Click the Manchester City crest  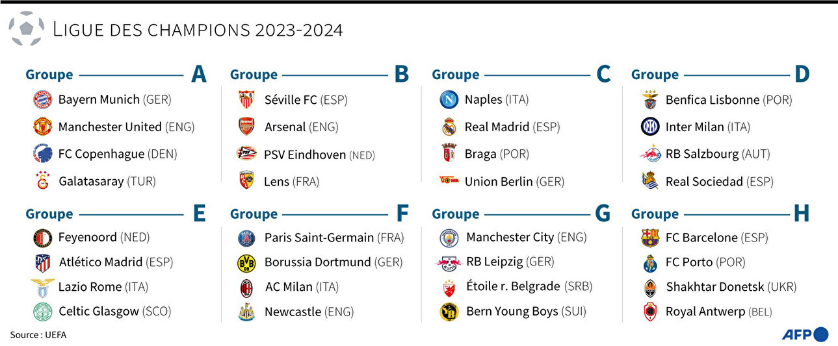[x=449, y=238]
